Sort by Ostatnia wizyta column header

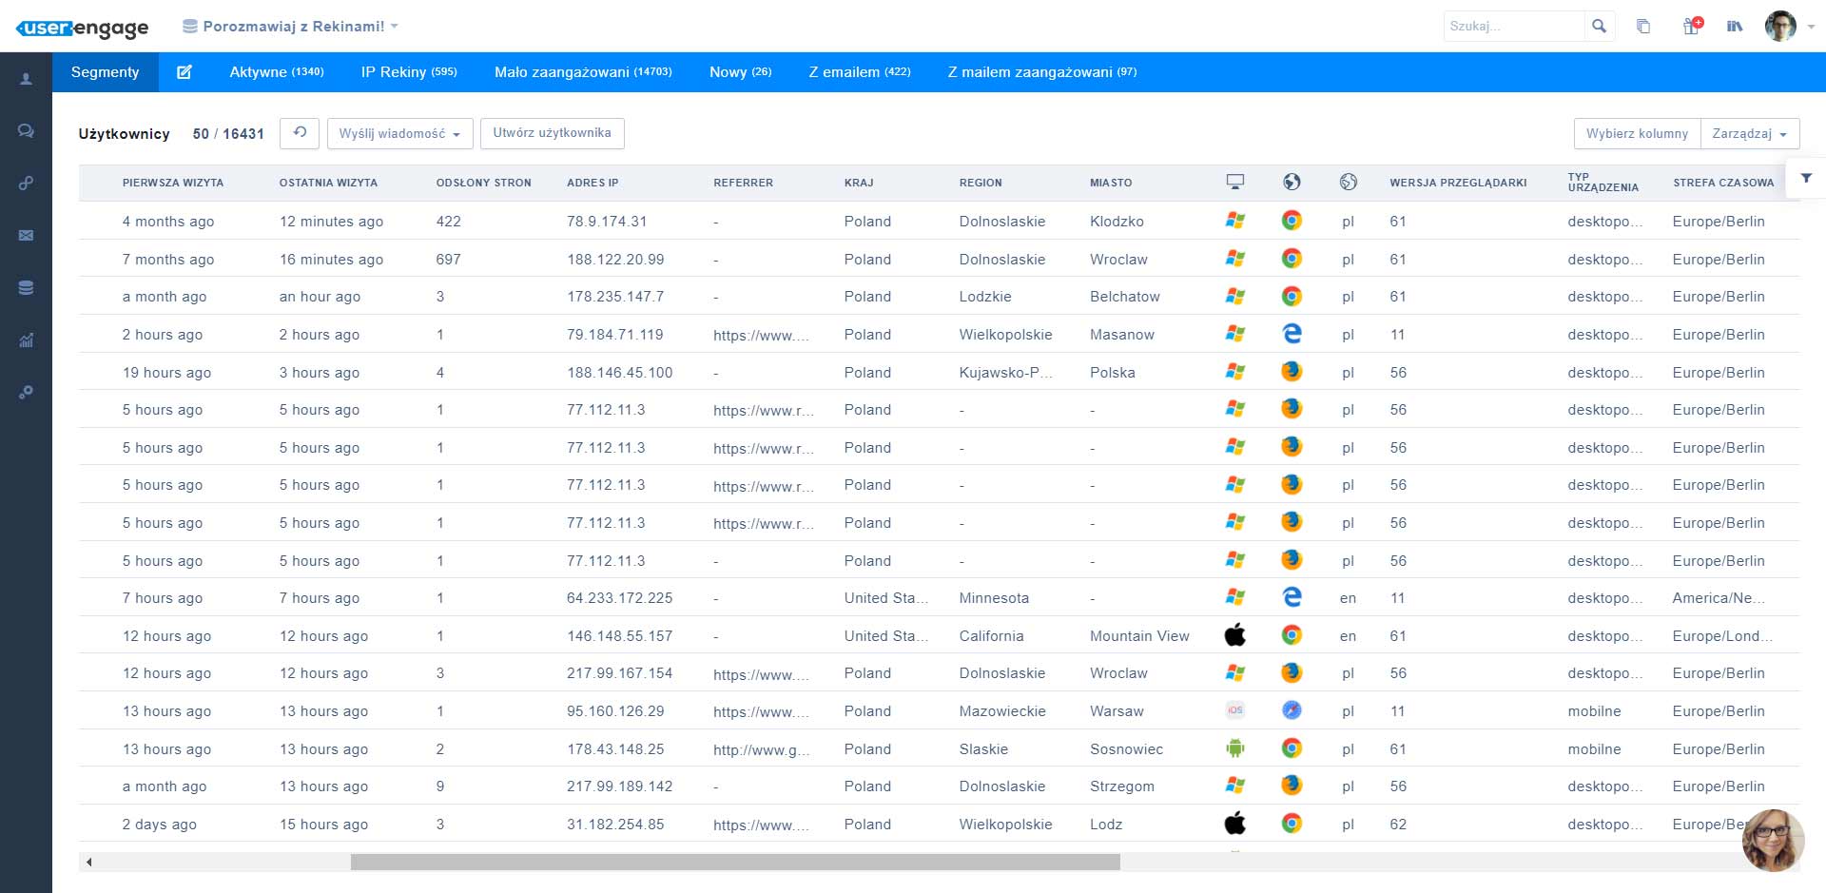coord(328,183)
